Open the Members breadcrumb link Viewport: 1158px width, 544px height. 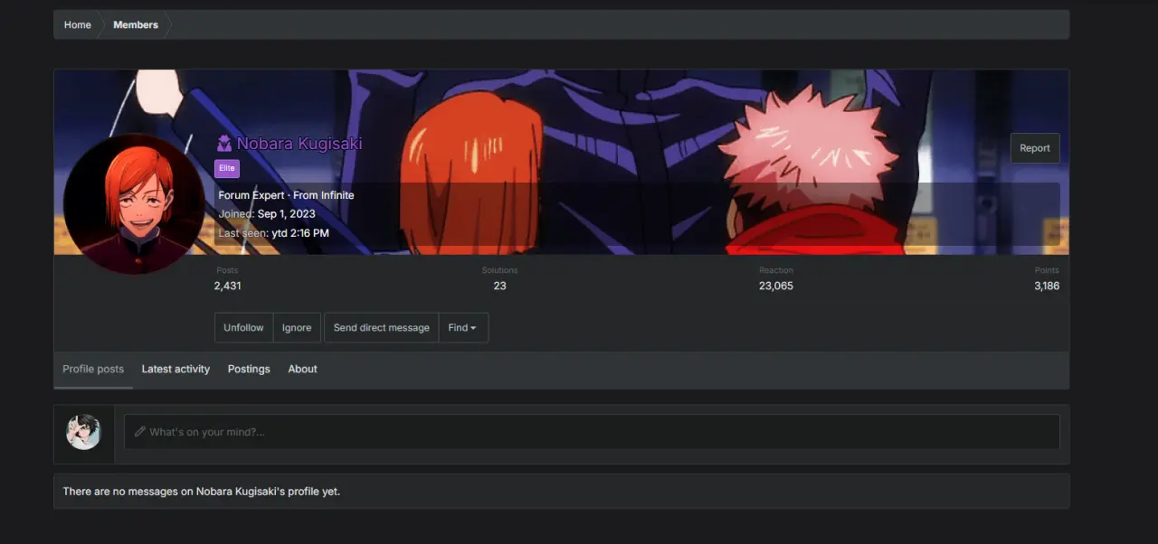click(136, 24)
